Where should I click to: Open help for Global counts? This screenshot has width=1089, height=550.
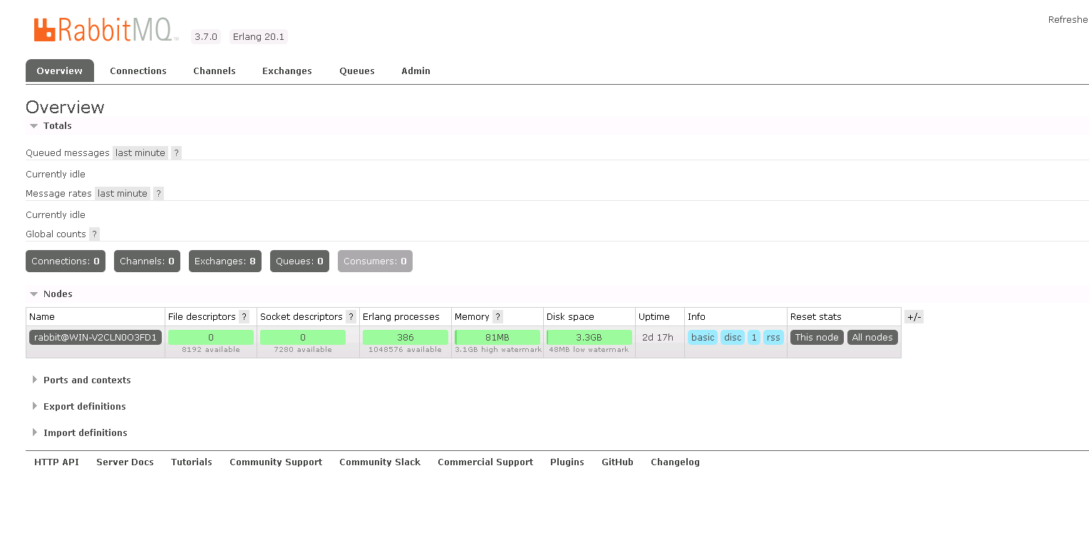(94, 234)
